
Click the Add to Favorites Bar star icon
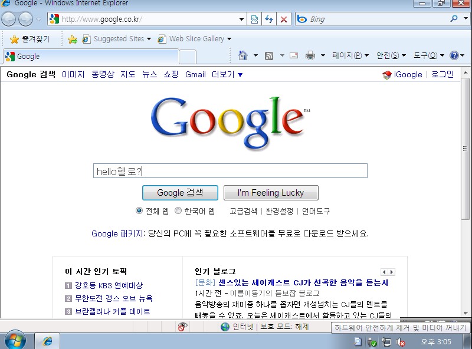pyautogui.click(x=72, y=39)
